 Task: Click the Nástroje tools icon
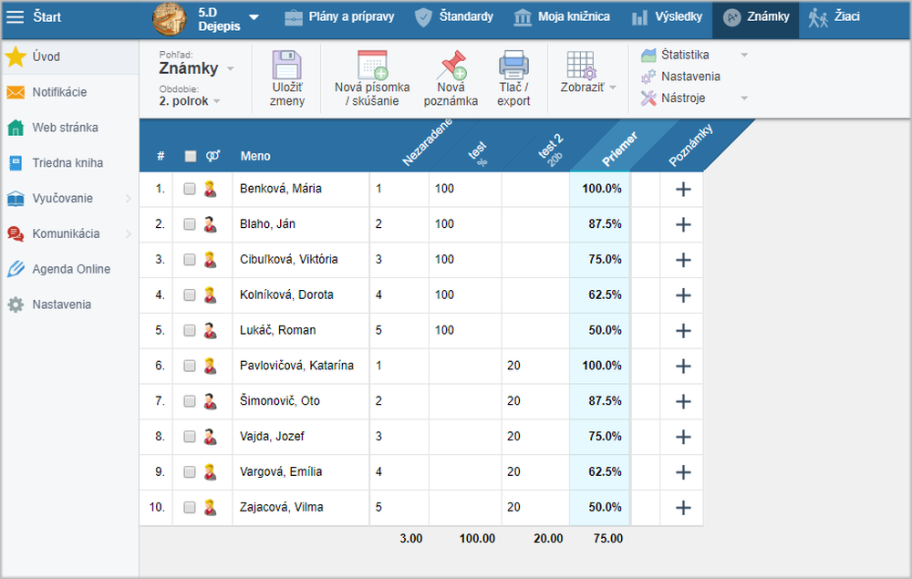point(648,98)
